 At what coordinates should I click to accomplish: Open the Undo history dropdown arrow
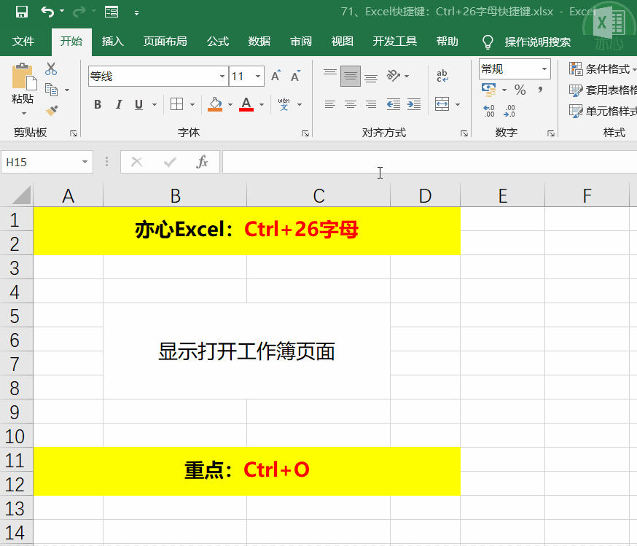62,11
